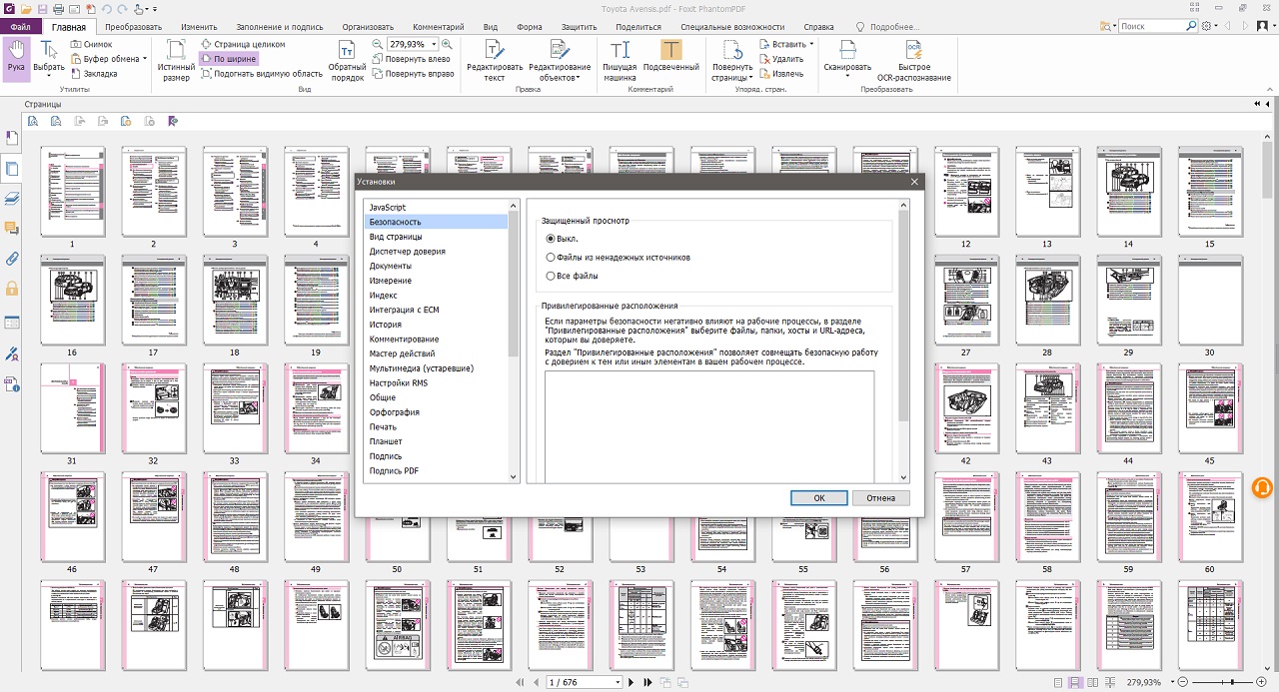This screenshot has width=1279, height=692.
Task: Open the attachments paperclip panel in sidebar
Action: click(12, 259)
